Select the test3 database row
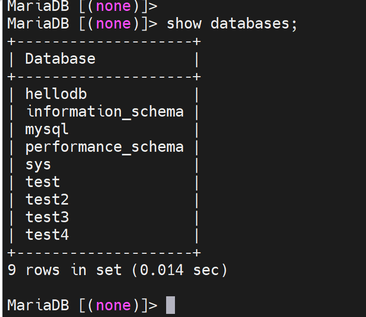 [47, 217]
